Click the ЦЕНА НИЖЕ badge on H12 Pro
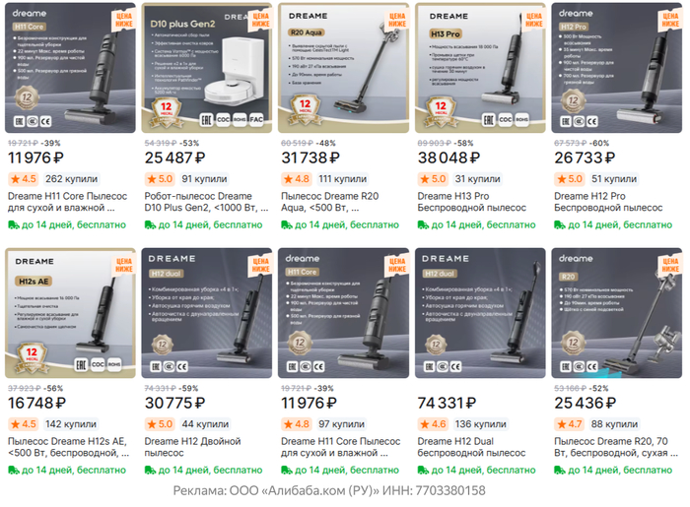This screenshot has width=690, height=507. tap(670, 20)
